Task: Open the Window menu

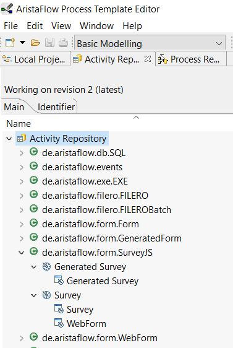Action: pyautogui.click(x=97, y=26)
